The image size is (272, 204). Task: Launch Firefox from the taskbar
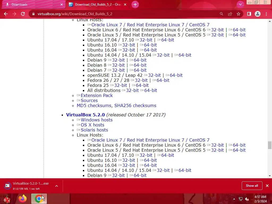(23, 199)
